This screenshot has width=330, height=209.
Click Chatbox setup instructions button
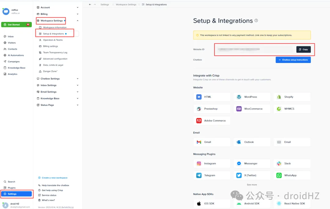coord(293,60)
